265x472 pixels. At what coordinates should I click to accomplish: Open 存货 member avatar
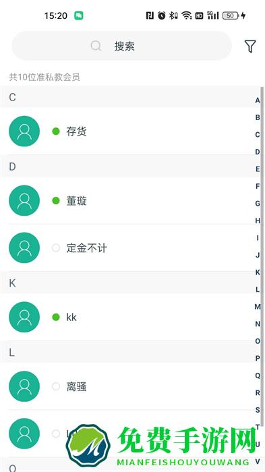(24, 131)
